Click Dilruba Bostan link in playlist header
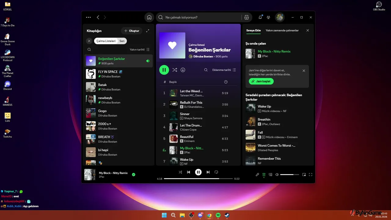 203,57
